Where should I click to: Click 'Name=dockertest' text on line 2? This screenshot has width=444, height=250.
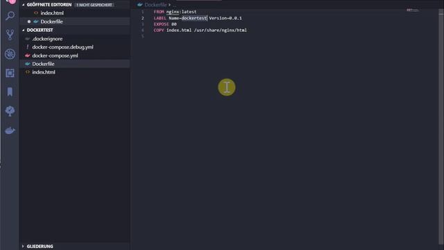coord(188,18)
